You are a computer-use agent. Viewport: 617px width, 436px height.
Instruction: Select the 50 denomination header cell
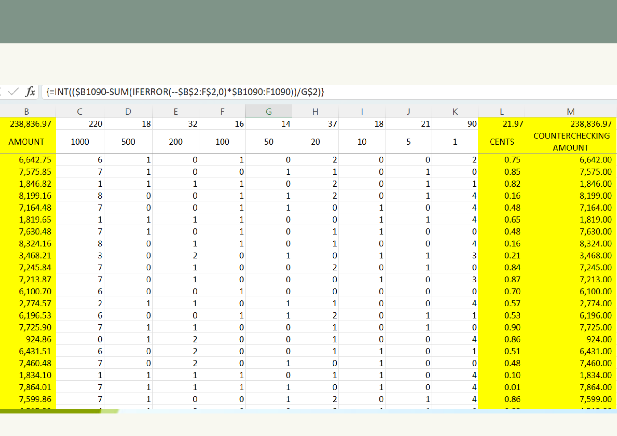click(269, 142)
